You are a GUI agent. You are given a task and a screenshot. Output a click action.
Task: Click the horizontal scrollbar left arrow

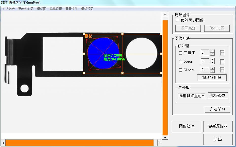(3, 143)
